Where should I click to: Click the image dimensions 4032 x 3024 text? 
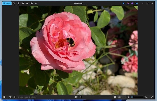(x=24, y=97)
